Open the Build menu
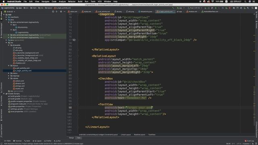Screen dimensions: 258x145 point(80,1)
